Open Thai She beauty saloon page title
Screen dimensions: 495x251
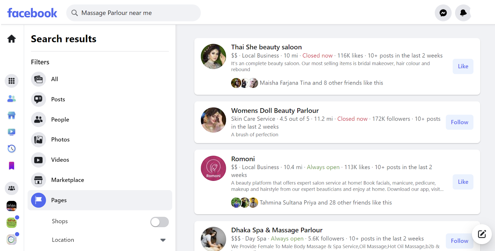(266, 47)
